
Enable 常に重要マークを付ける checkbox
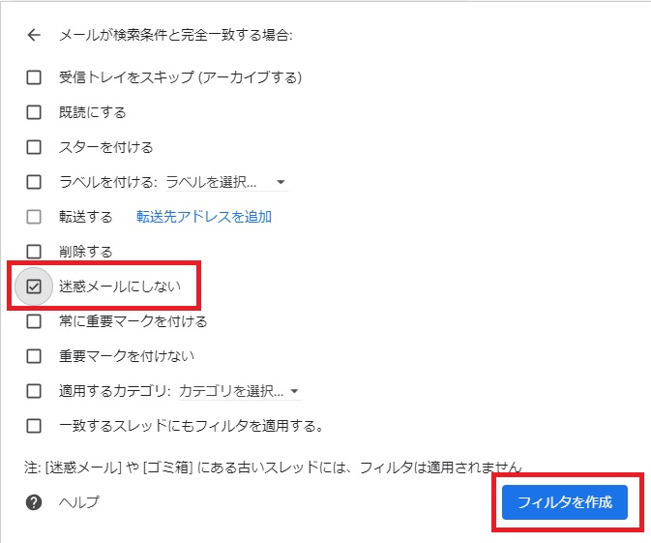coord(34,321)
